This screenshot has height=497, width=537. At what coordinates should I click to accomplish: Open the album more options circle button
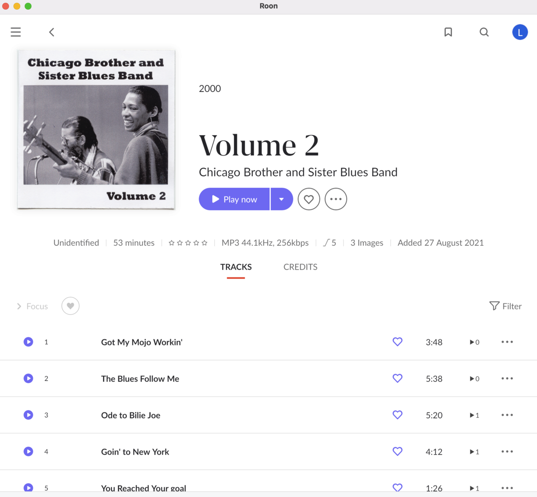(336, 199)
